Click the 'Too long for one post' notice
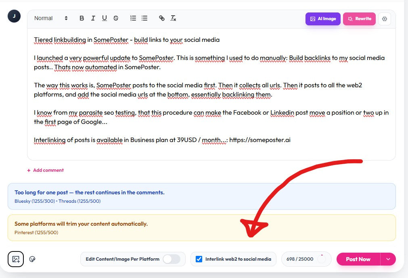408x278 pixels. coord(202,196)
